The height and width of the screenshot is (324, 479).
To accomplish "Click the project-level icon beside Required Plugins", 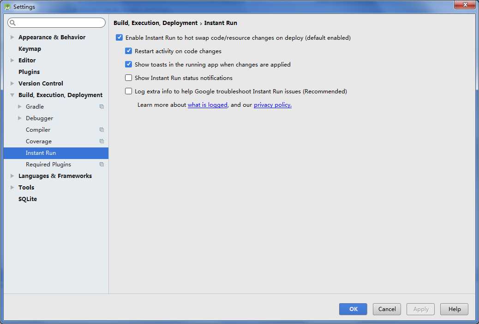I will (x=102, y=164).
